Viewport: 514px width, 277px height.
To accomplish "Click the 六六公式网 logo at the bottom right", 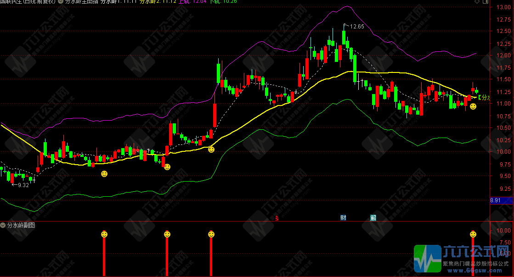I will click(x=463, y=259).
